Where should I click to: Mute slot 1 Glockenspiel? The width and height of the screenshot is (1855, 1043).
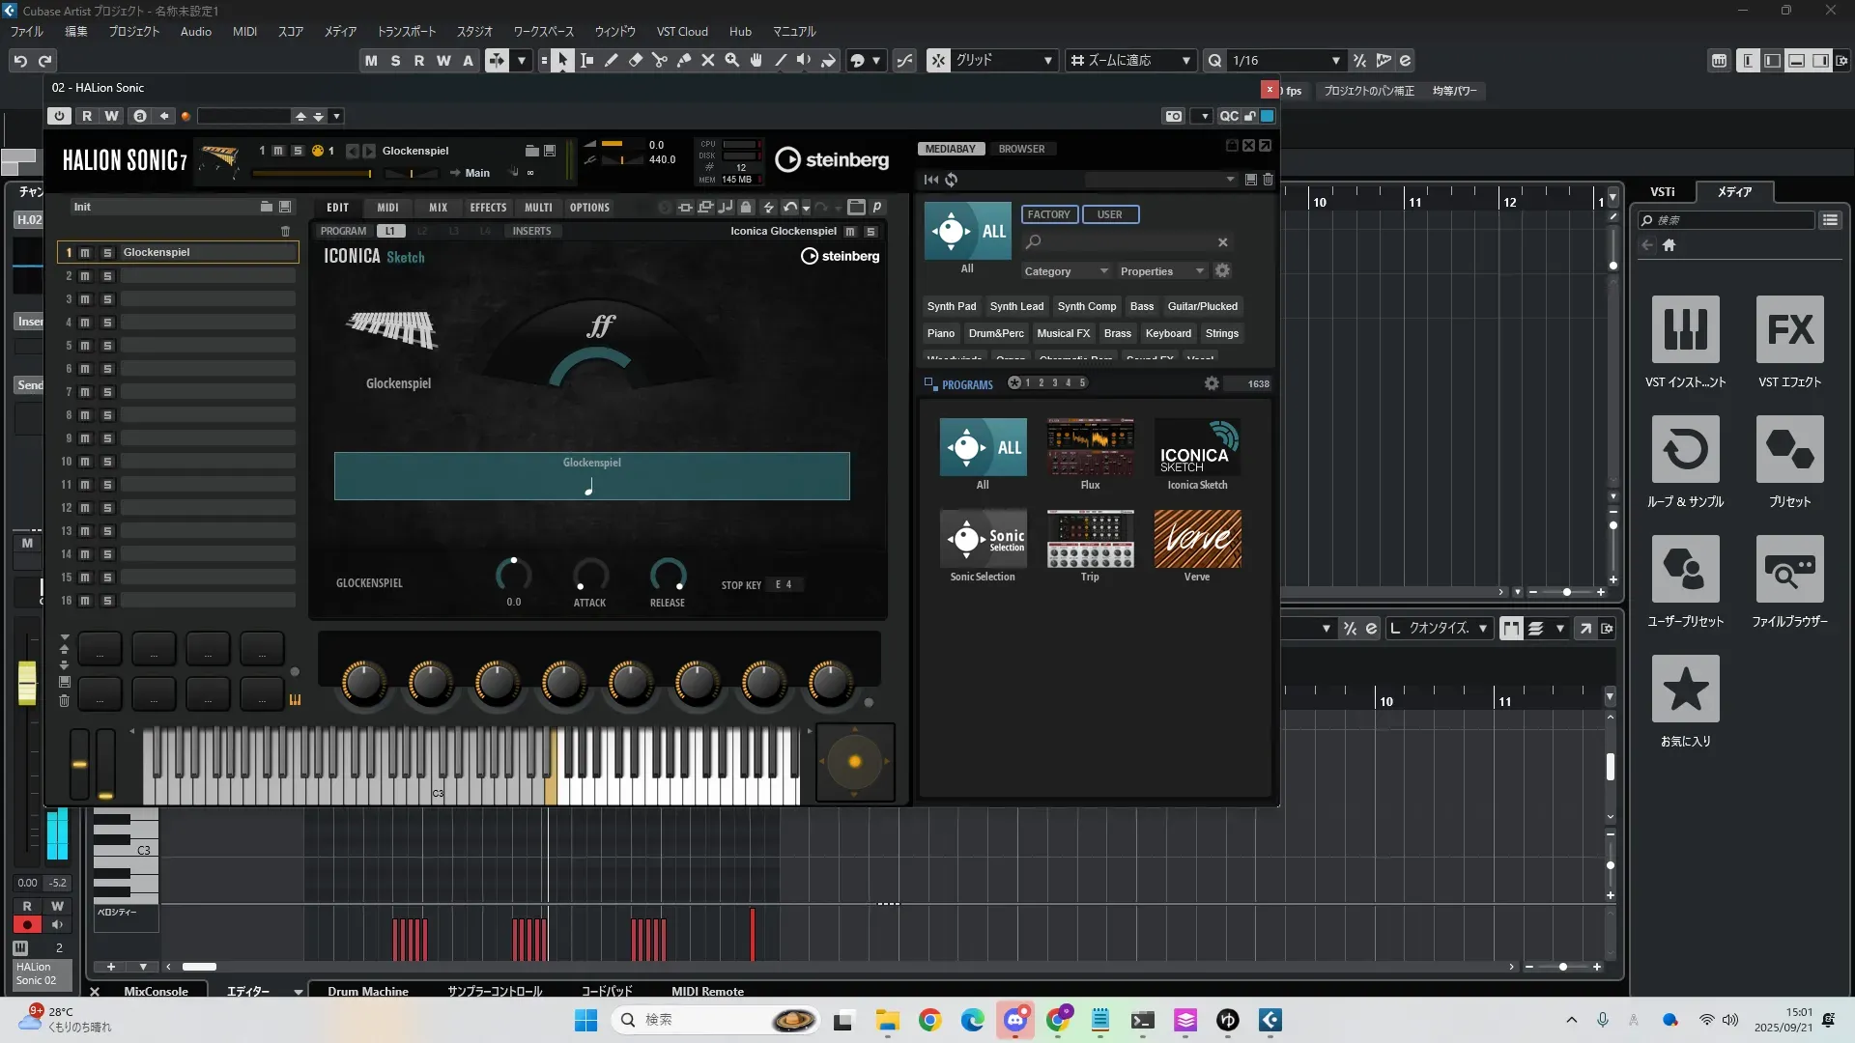(x=85, y=253)
